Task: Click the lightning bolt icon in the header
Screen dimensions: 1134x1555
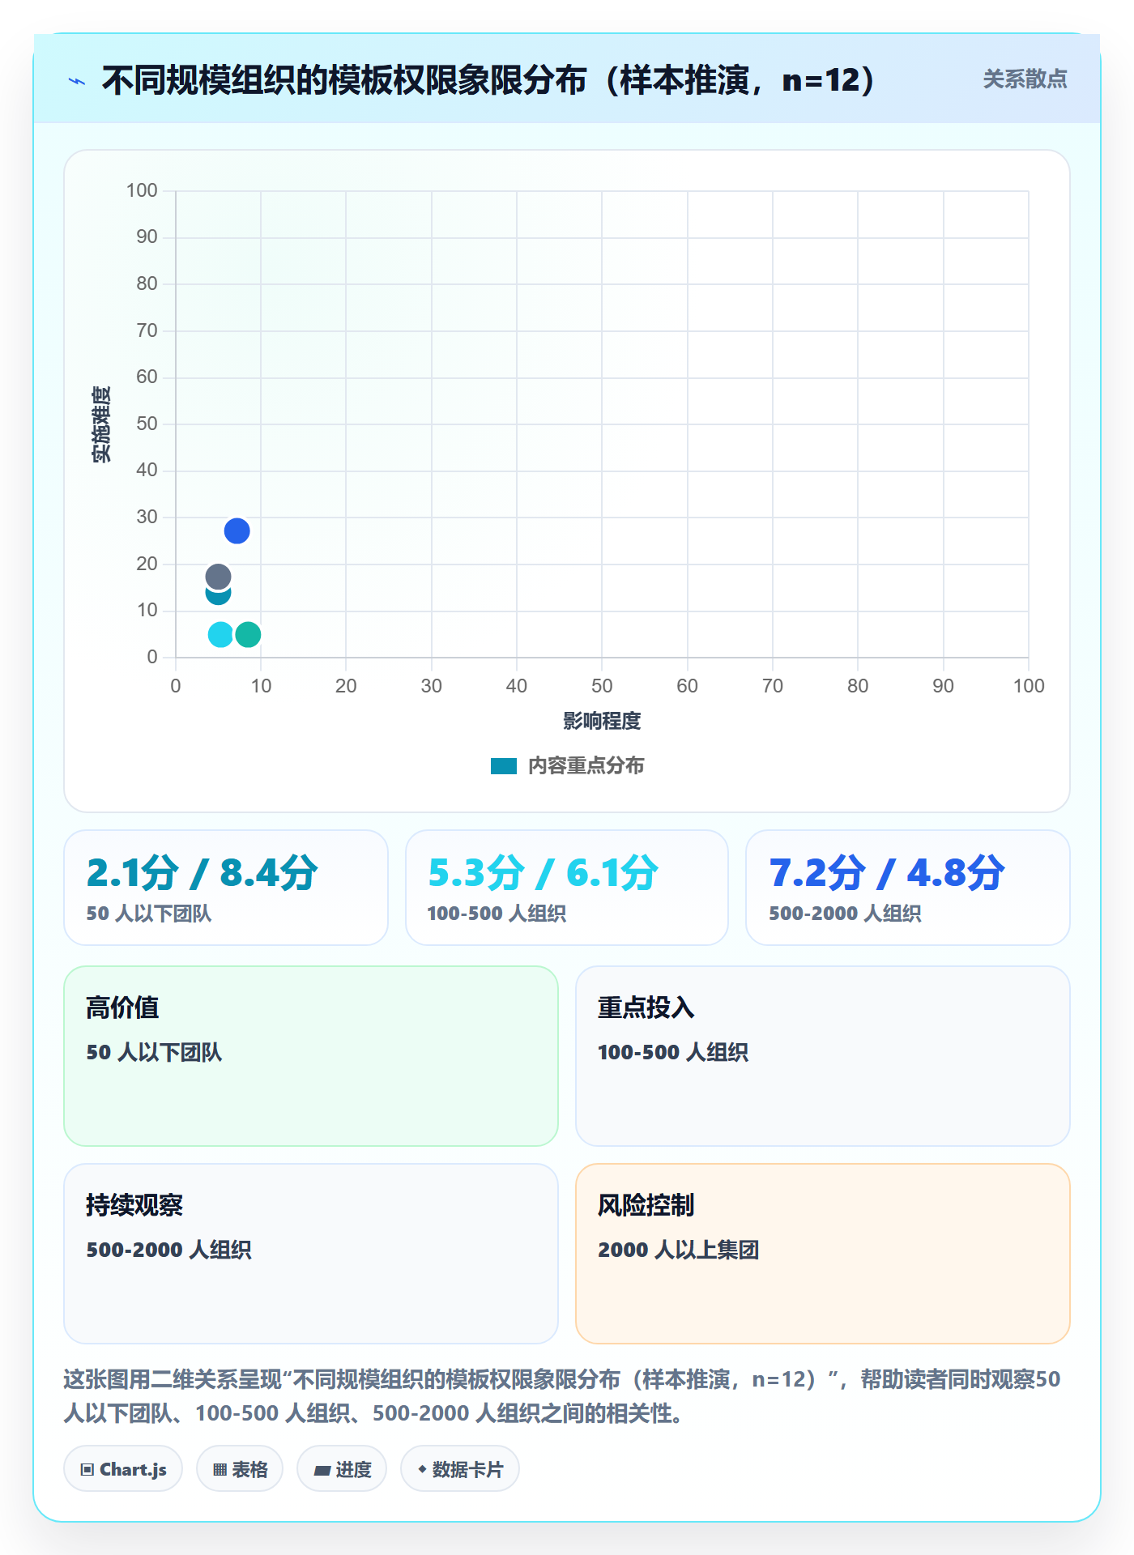Action: pos(77,81)
